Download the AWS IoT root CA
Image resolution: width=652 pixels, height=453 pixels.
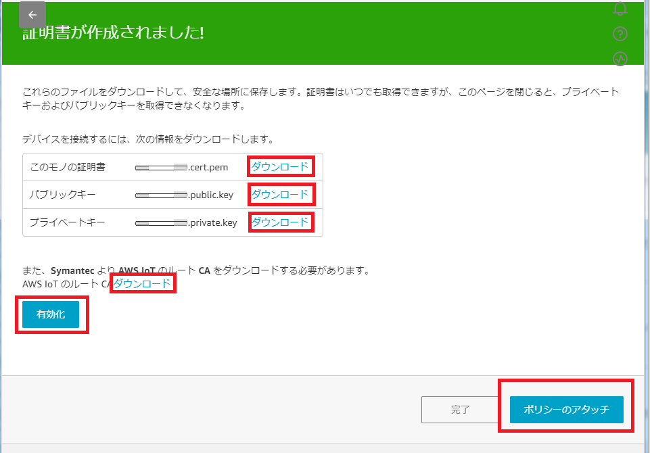coord(143,284)
